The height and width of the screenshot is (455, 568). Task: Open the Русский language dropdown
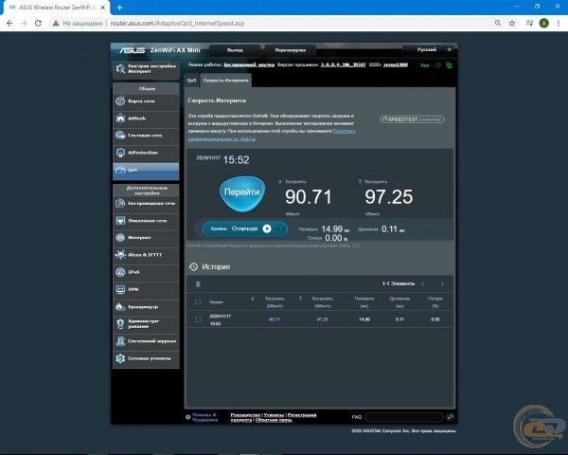(429, 49)
